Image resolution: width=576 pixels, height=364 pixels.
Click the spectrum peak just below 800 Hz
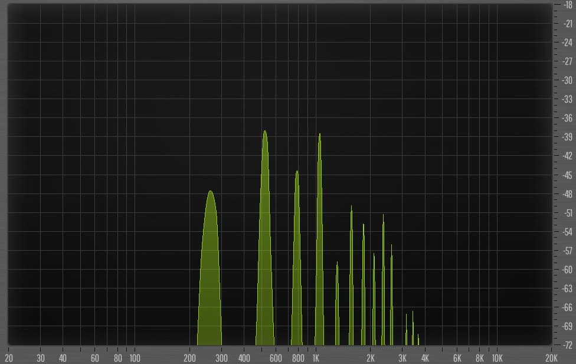click(297, 258)
